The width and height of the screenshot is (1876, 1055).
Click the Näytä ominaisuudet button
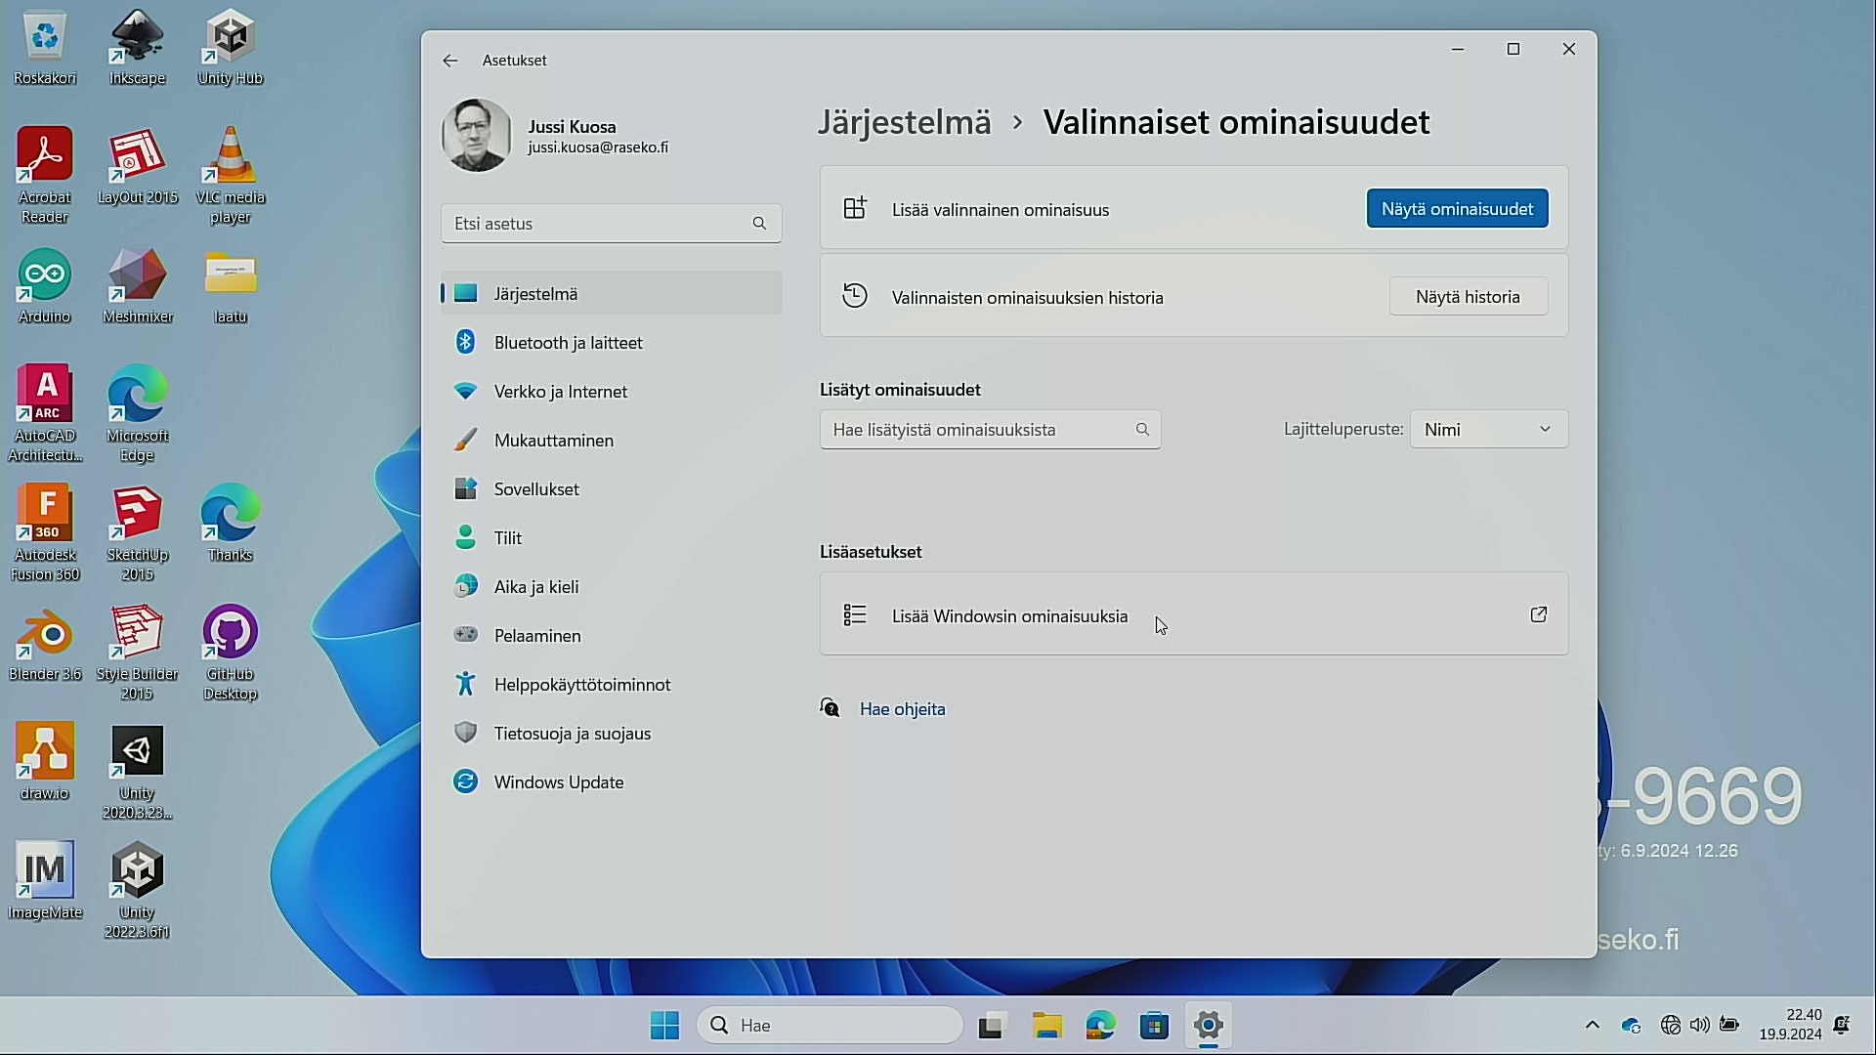[x=1457, y=209]
